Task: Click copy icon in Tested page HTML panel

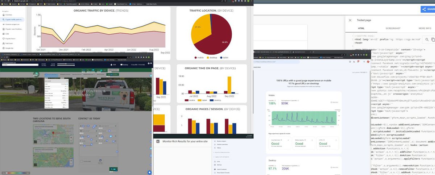Action: tap(433, 39)
